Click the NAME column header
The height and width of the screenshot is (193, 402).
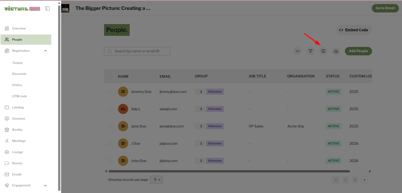pyautogui.click(x=123, y=76)
